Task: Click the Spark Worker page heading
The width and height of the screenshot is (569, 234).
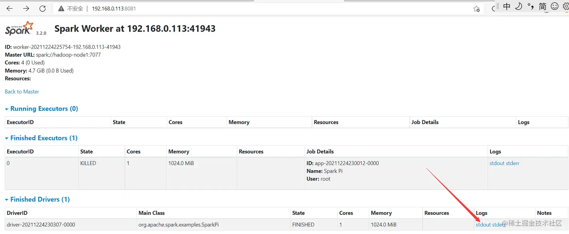Action: pos(135,29)
